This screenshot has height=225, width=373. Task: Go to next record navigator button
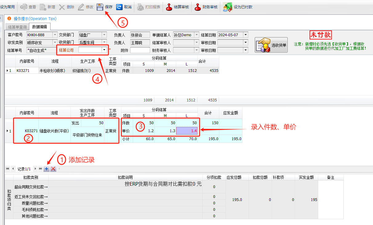pos(35,169)
